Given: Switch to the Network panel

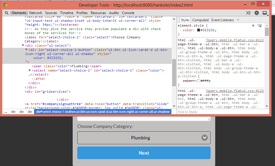Looking at the screenshot, I should click(x=35, y=13).
